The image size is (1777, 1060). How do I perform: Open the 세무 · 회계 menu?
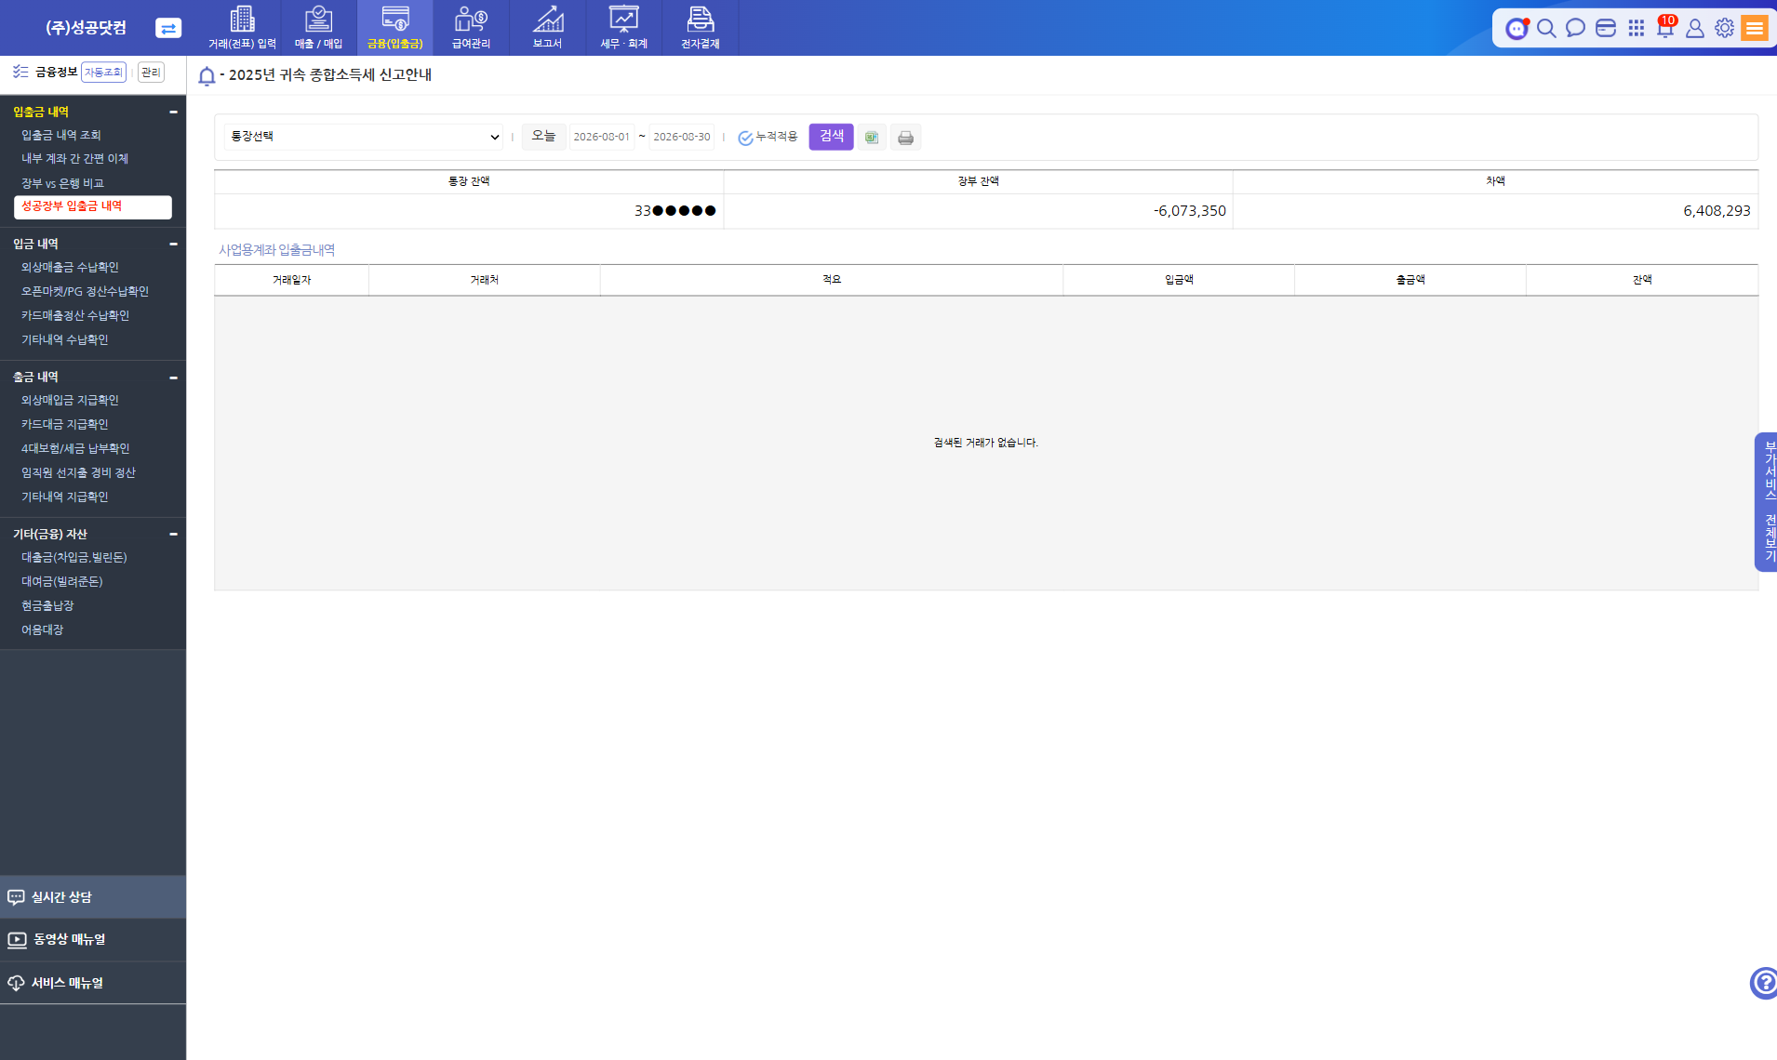pyautogui.click(x=623, y=28)
